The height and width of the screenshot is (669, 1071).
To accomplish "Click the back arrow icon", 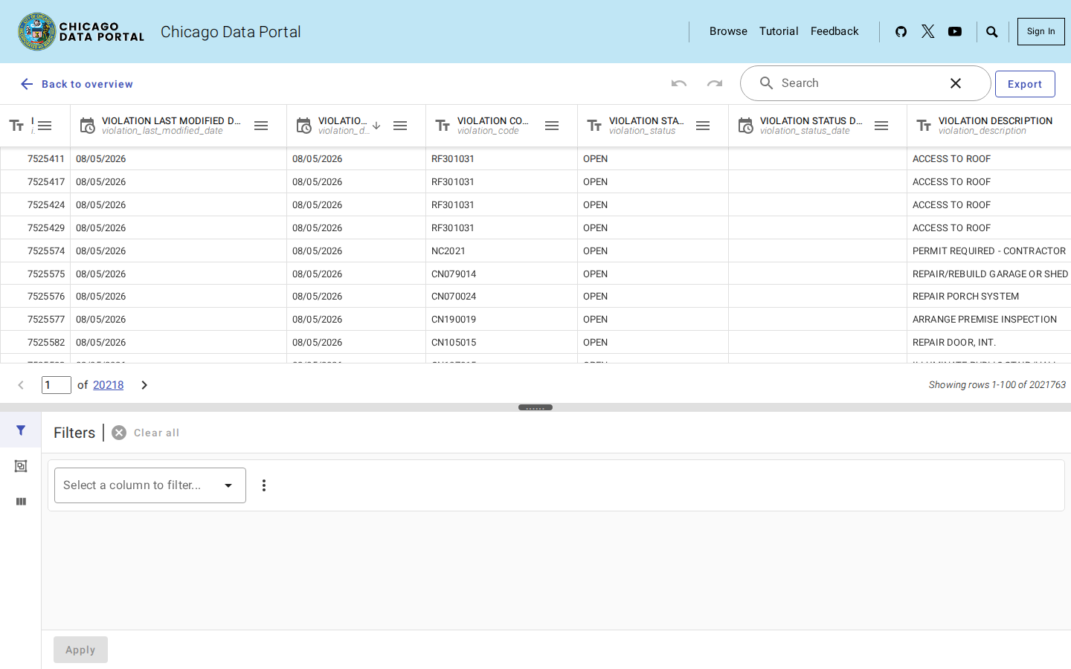I will click(27, 84).
